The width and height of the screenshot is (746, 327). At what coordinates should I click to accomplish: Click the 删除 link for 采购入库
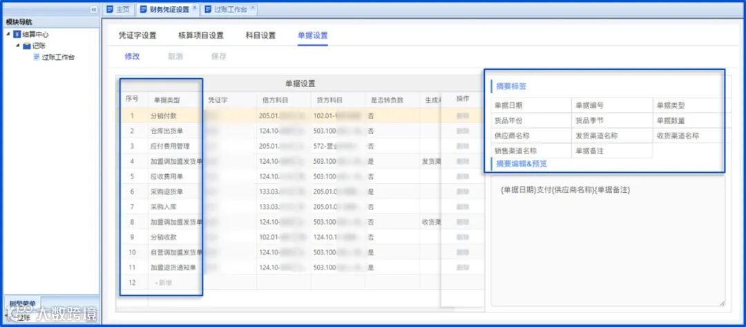tap(462, 207)
